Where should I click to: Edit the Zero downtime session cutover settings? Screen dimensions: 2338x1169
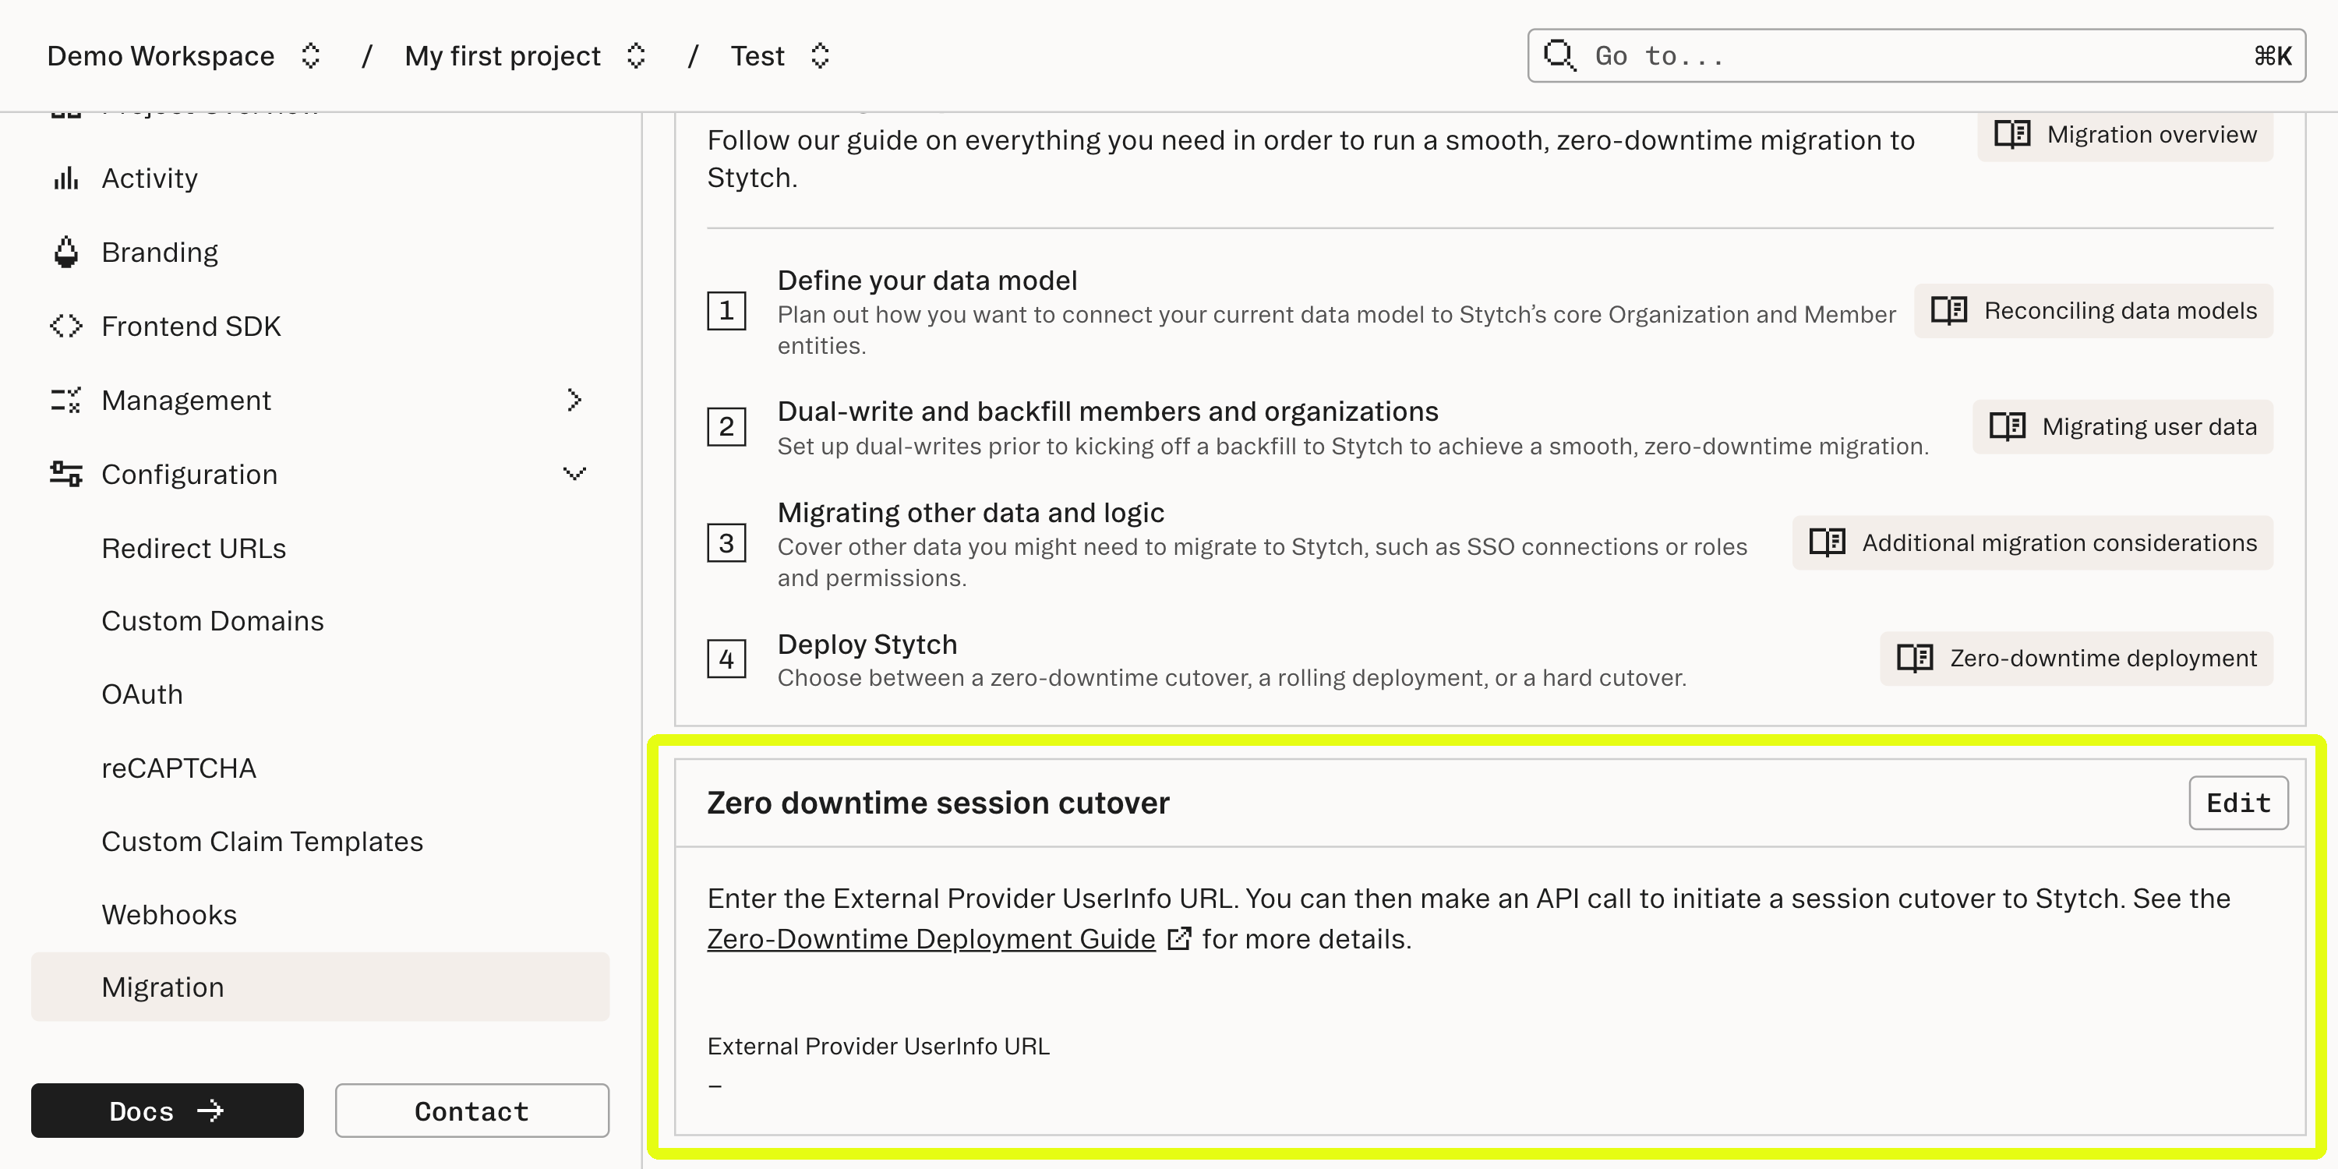(2237, 803)
